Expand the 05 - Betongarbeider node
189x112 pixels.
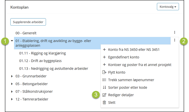[x=12, y=84]
